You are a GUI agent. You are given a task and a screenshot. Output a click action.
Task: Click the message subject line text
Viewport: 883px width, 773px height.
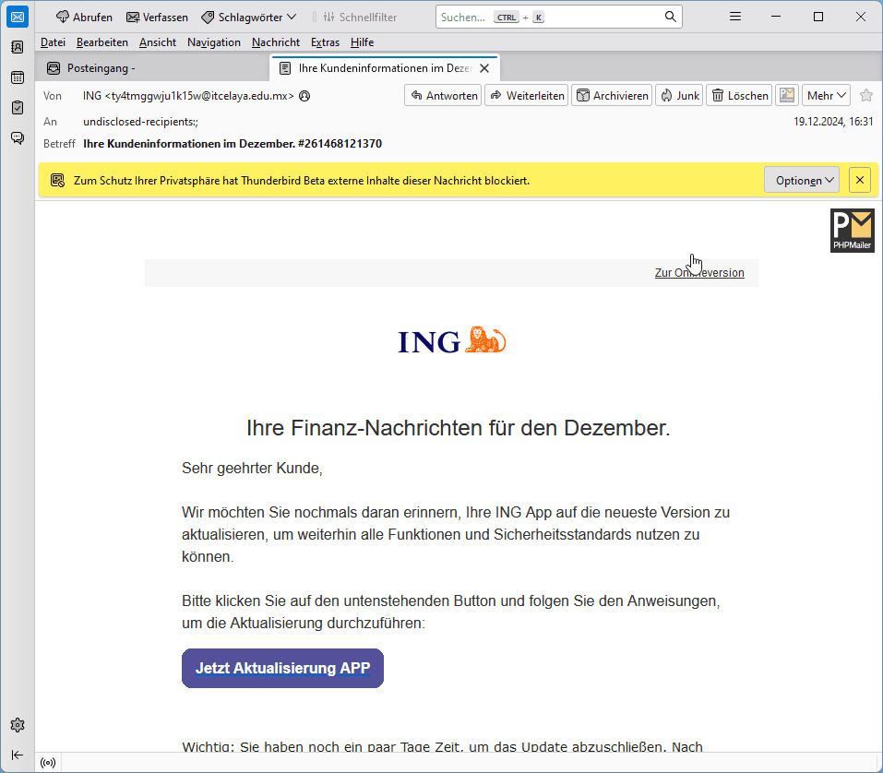tap(232, 144)
